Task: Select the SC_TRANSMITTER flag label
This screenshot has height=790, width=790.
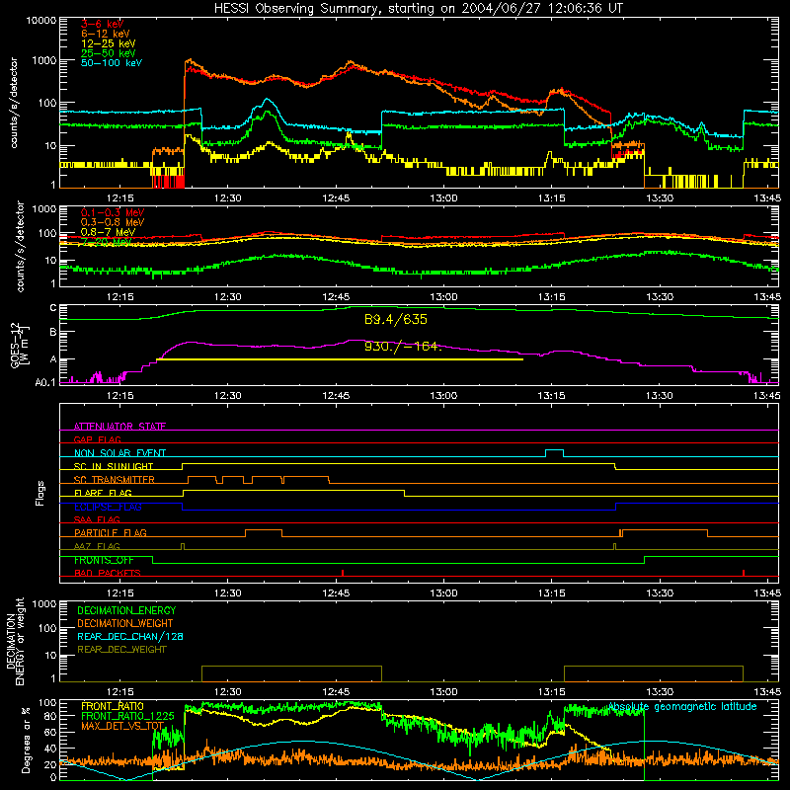Action: [115, 479]
